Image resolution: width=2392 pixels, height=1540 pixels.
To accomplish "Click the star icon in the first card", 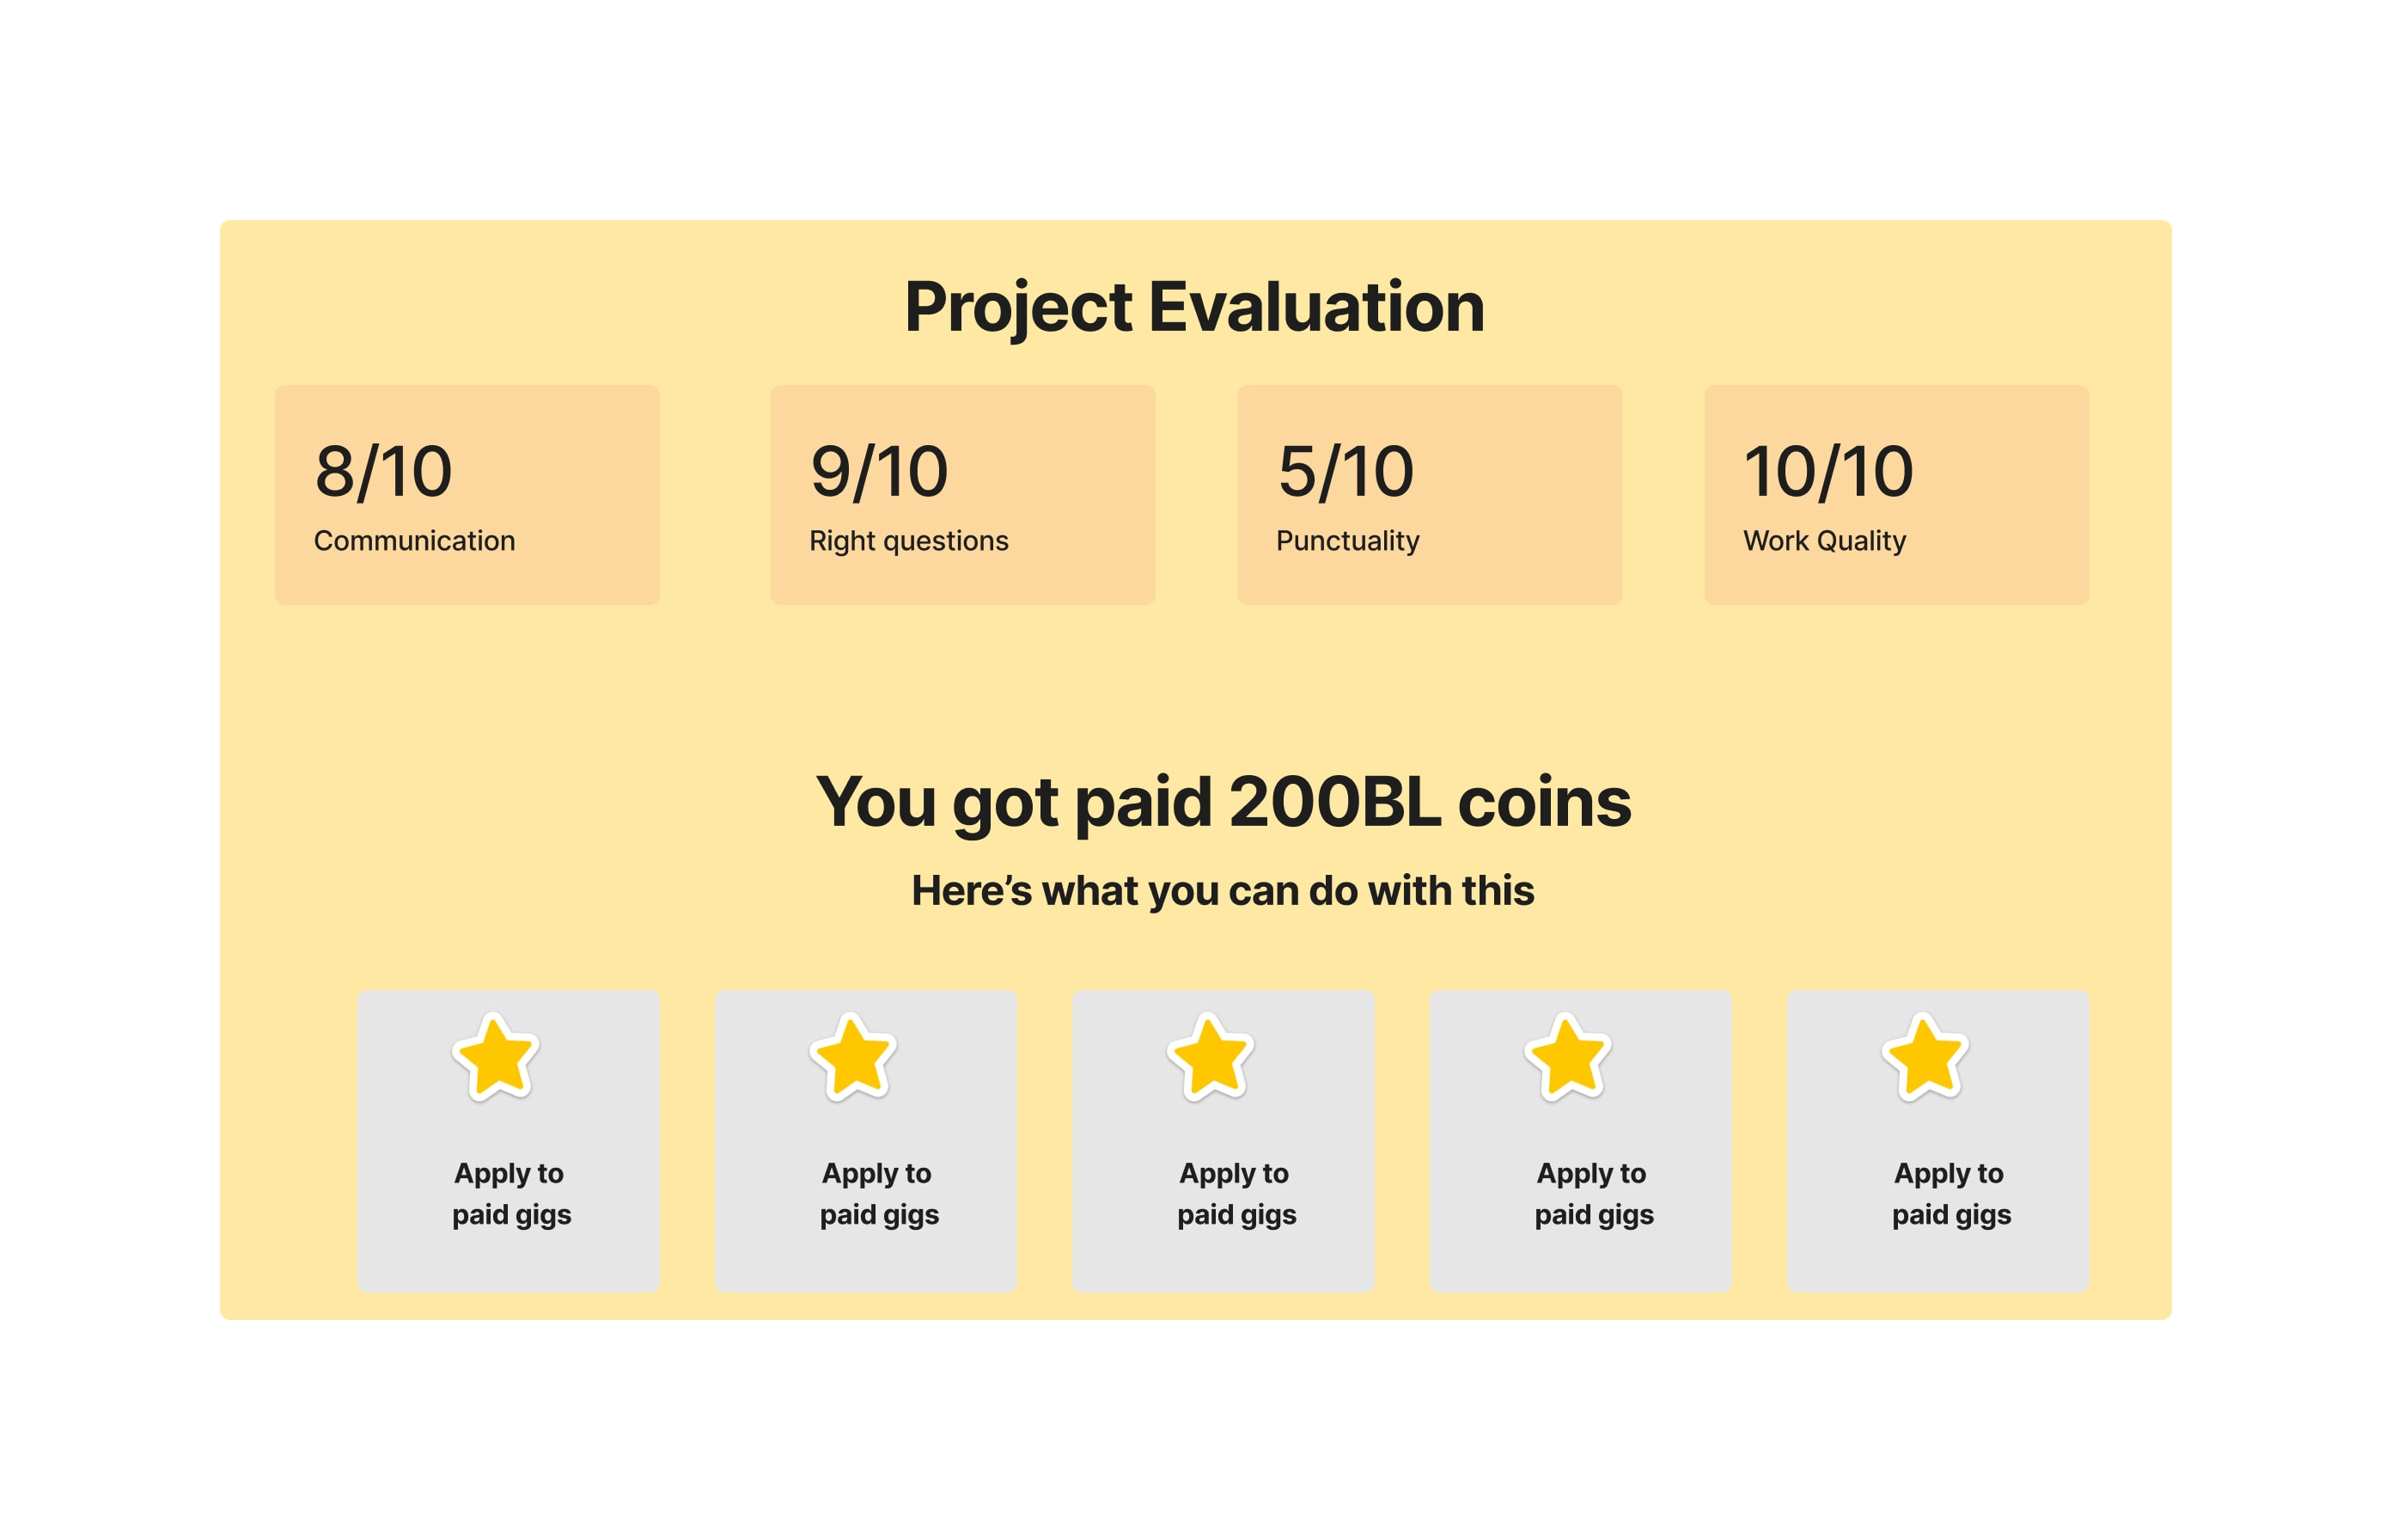I will coord(496,1056).
